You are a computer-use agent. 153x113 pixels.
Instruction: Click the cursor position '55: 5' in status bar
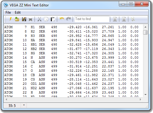pyautogui.click(x=12, y=105)
